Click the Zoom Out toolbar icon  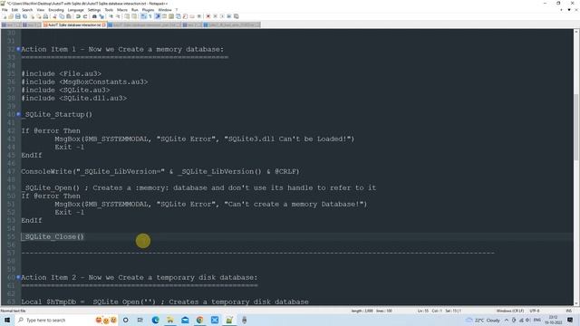(x=118, y=16)
